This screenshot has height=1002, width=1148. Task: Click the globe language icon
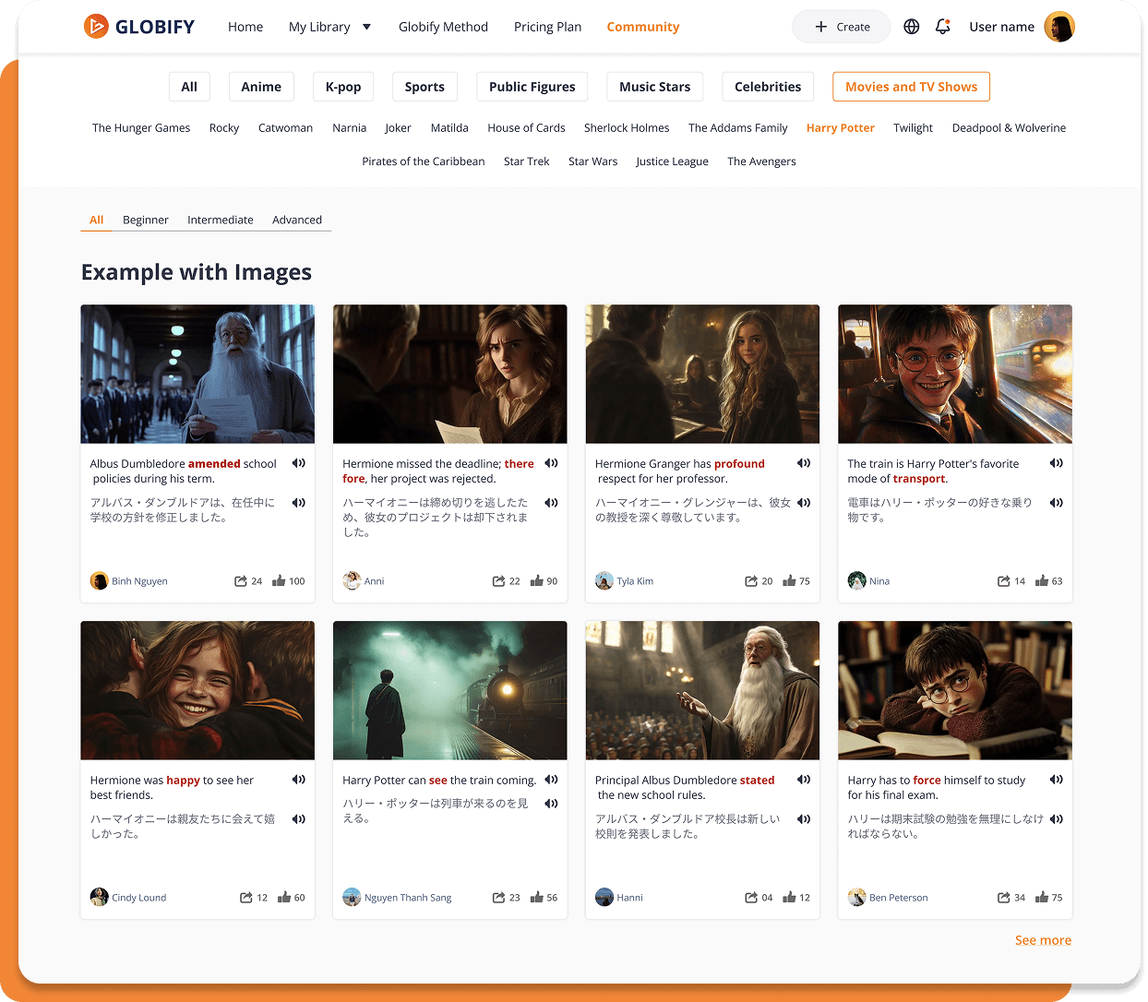[911, 27]
